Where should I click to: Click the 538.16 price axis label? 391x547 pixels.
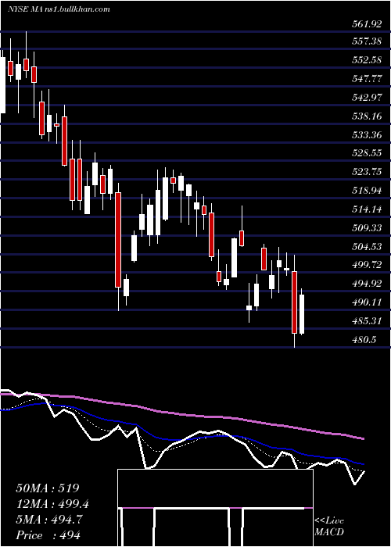[x=366, y=116]
